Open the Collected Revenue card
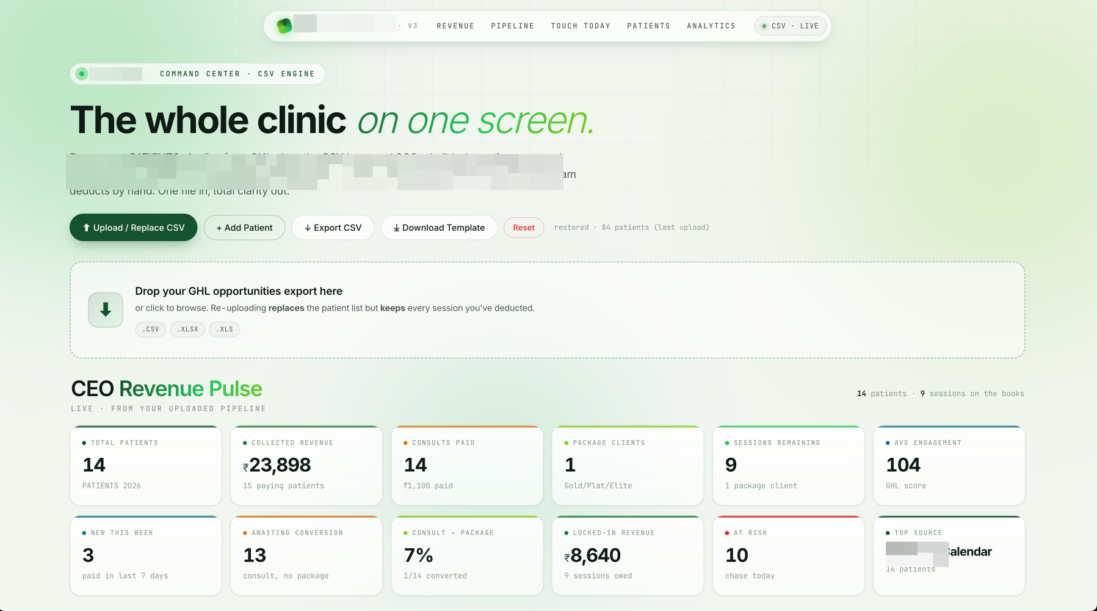Image resolution: width=1097 pixels, height=611 pixels. tap(306, 465)
